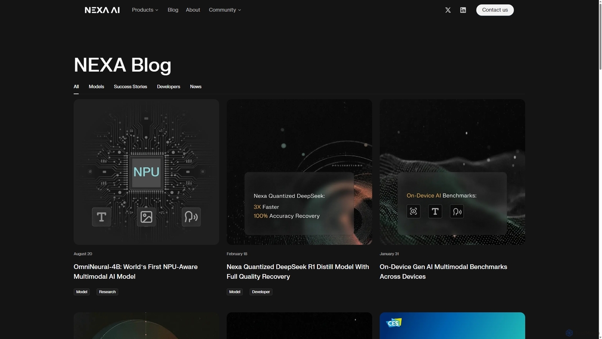This screenshot has height=339, width=602.
Task: Click the August 20 date text
Action: pyautogui.click(x=83, y=254)
